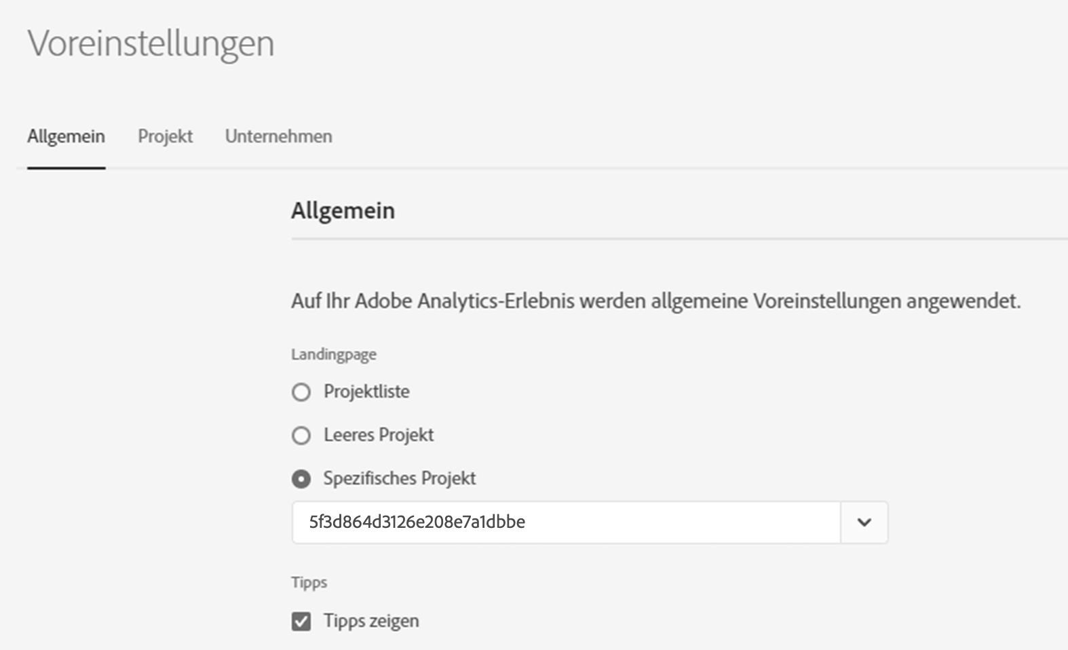
Task: Switch to the Projekt tab
Action: (x=166, y=136)
